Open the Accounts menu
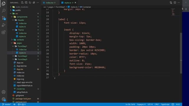This screenshot has height=106, width=189. [x=4, y=92]
